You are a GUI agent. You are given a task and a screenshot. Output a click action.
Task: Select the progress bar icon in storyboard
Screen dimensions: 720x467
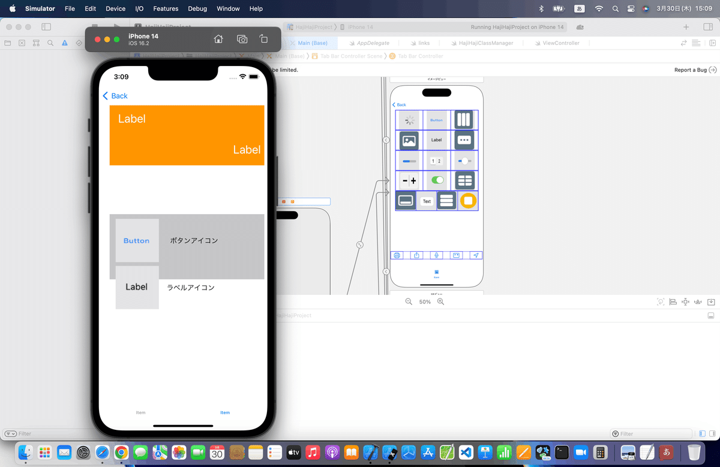pos(409,161)
